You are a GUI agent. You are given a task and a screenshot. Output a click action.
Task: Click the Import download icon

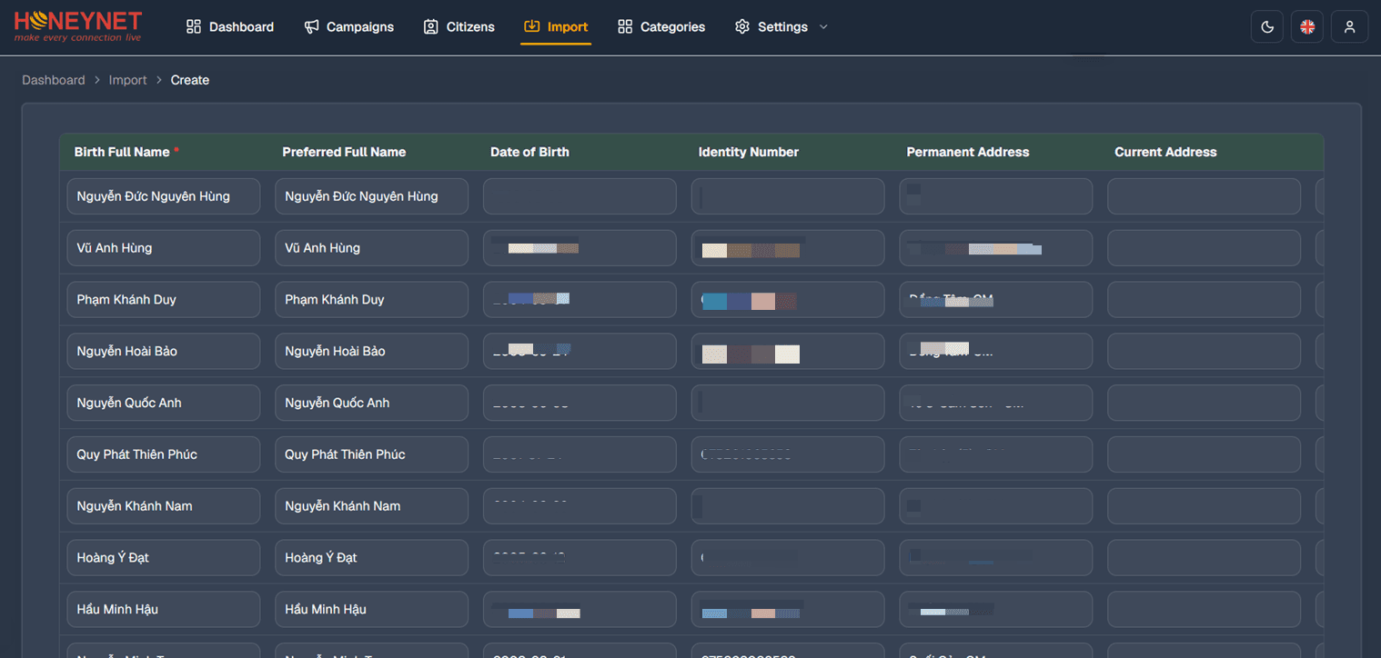[531, 26]
